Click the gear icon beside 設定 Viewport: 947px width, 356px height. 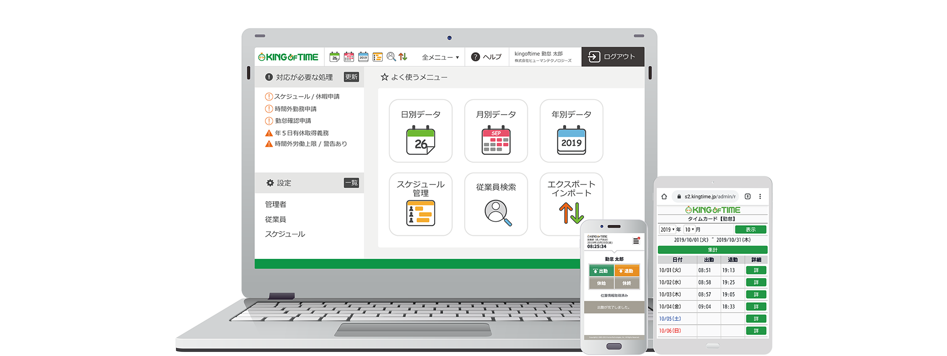click(x=270, y=183)
